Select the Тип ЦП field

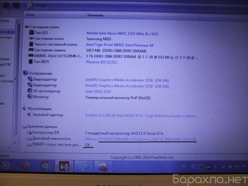(41, 33)
